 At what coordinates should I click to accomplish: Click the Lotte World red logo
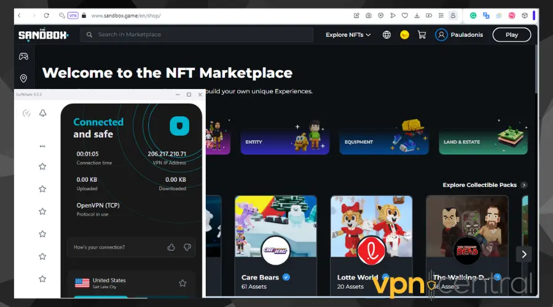pos(371,251)
